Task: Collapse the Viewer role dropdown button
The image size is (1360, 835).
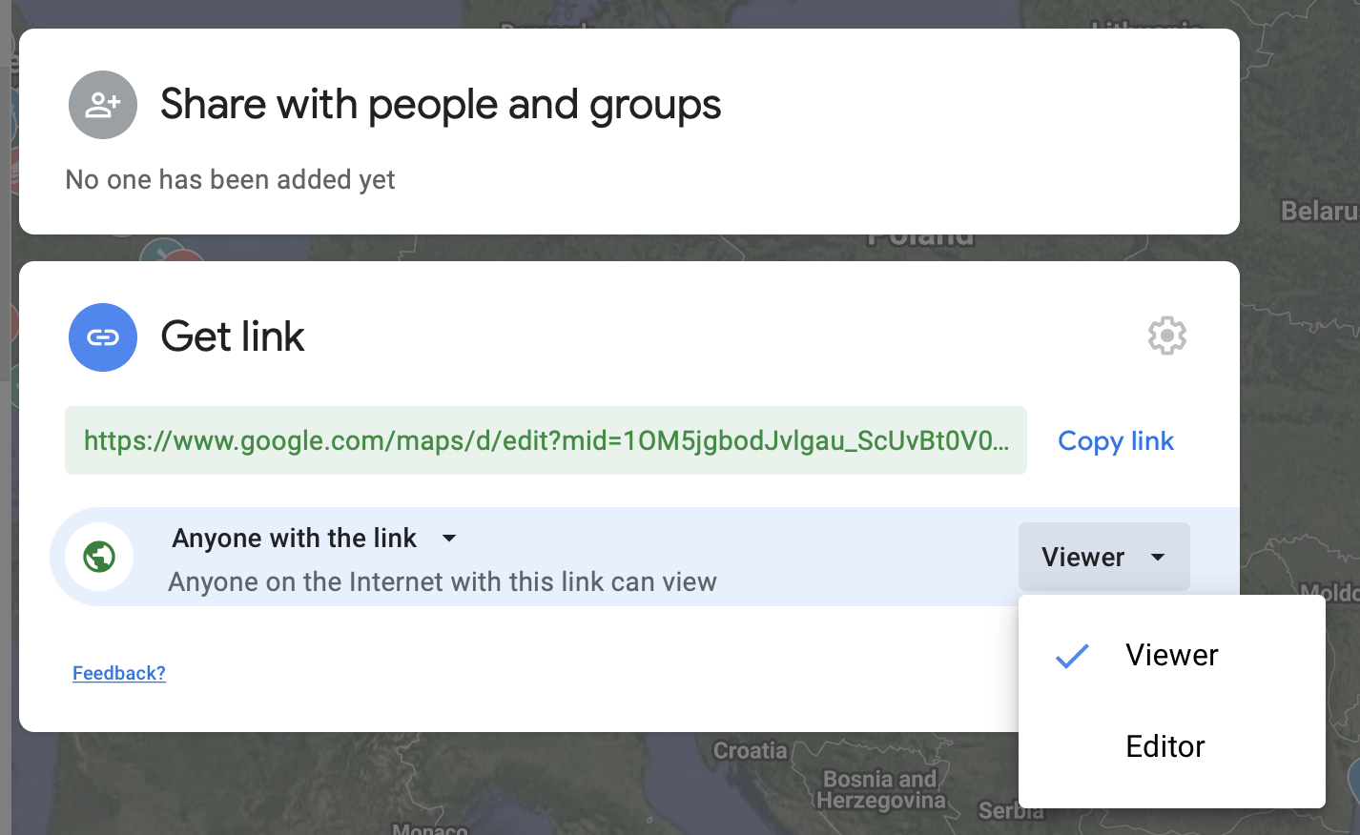Action: [x=1103, y=557]
